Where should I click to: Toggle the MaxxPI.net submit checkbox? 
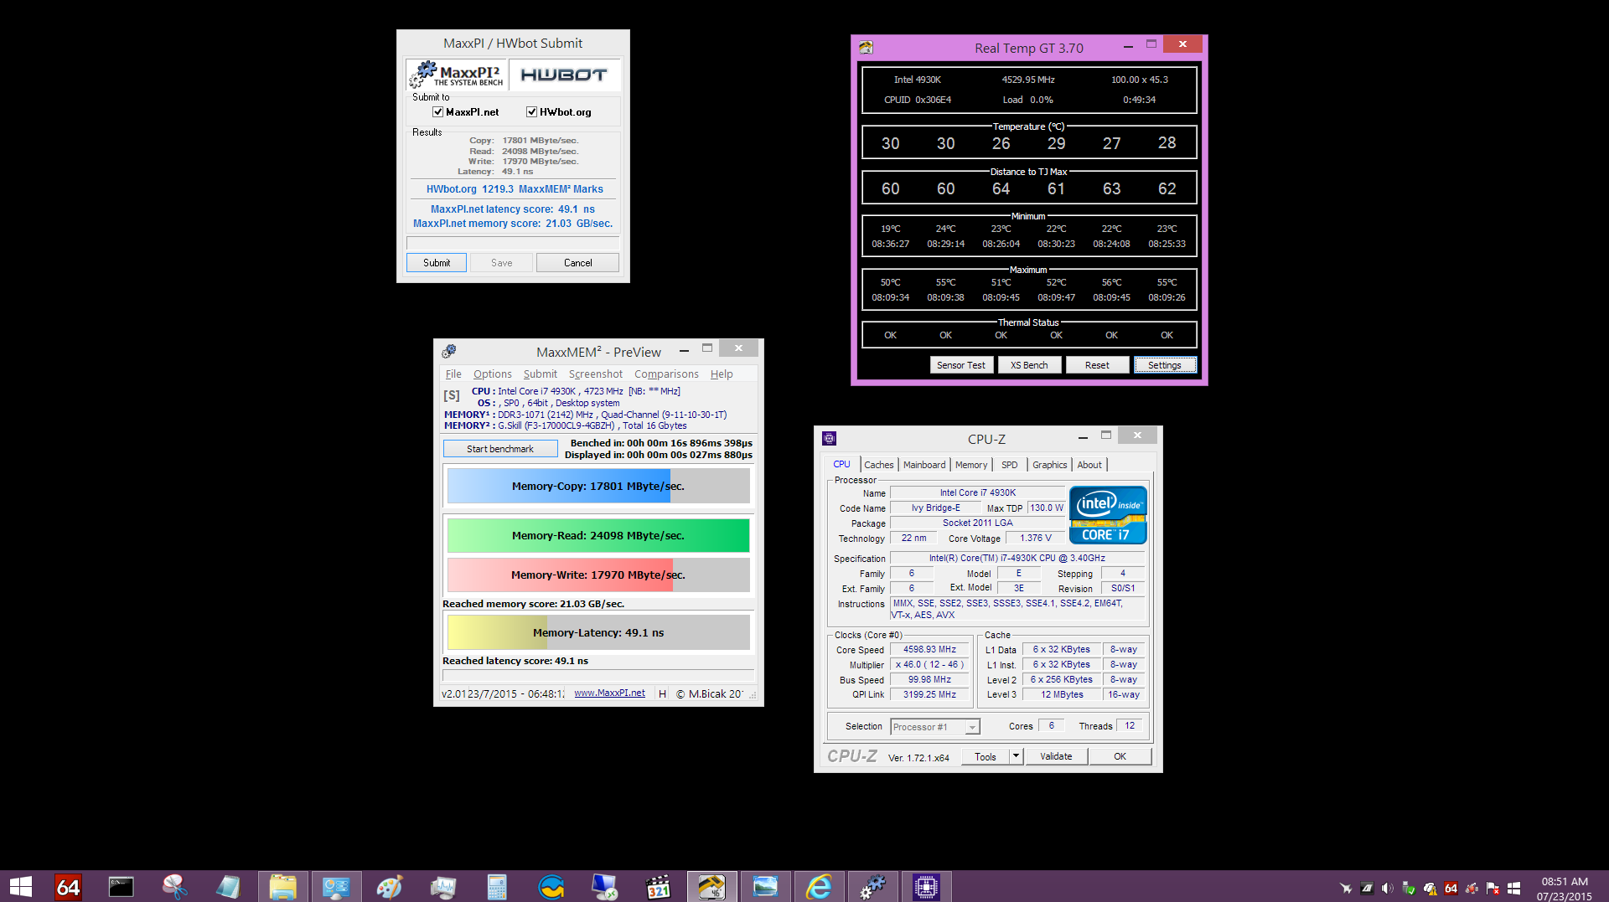(437, 111)
